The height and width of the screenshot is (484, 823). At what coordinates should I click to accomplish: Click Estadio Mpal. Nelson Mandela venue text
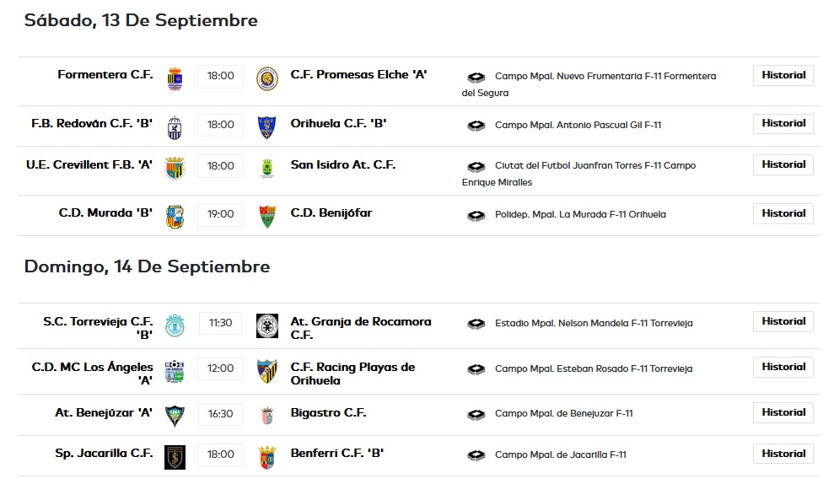click(x=594, y=323)
